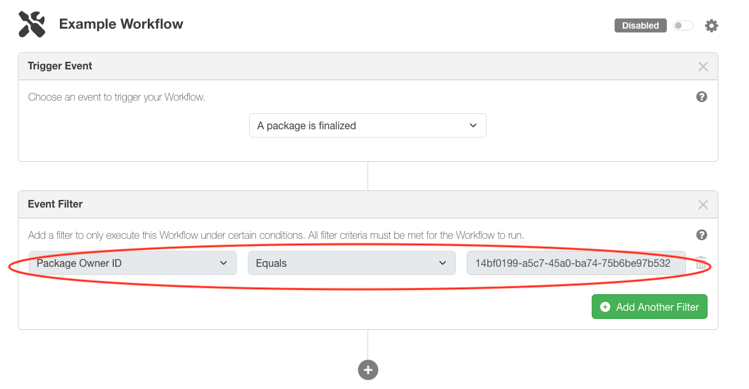This screenshot has width=749, height=389.
Task: Remove the Trigger Event panel with X
Action: click(x=703, y=67)
